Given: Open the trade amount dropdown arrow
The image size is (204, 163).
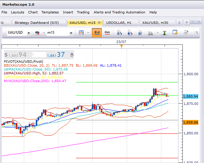Looking at the screenshot, I should [x=45, y=55].
